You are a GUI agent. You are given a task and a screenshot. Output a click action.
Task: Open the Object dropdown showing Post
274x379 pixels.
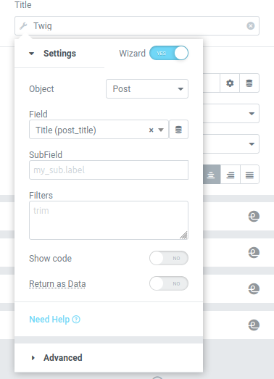147,89
